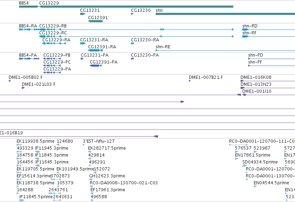Screen dimensions: 295x202
Task: Click the CG13231 gene arrow glyph
Action: [83, 14]
